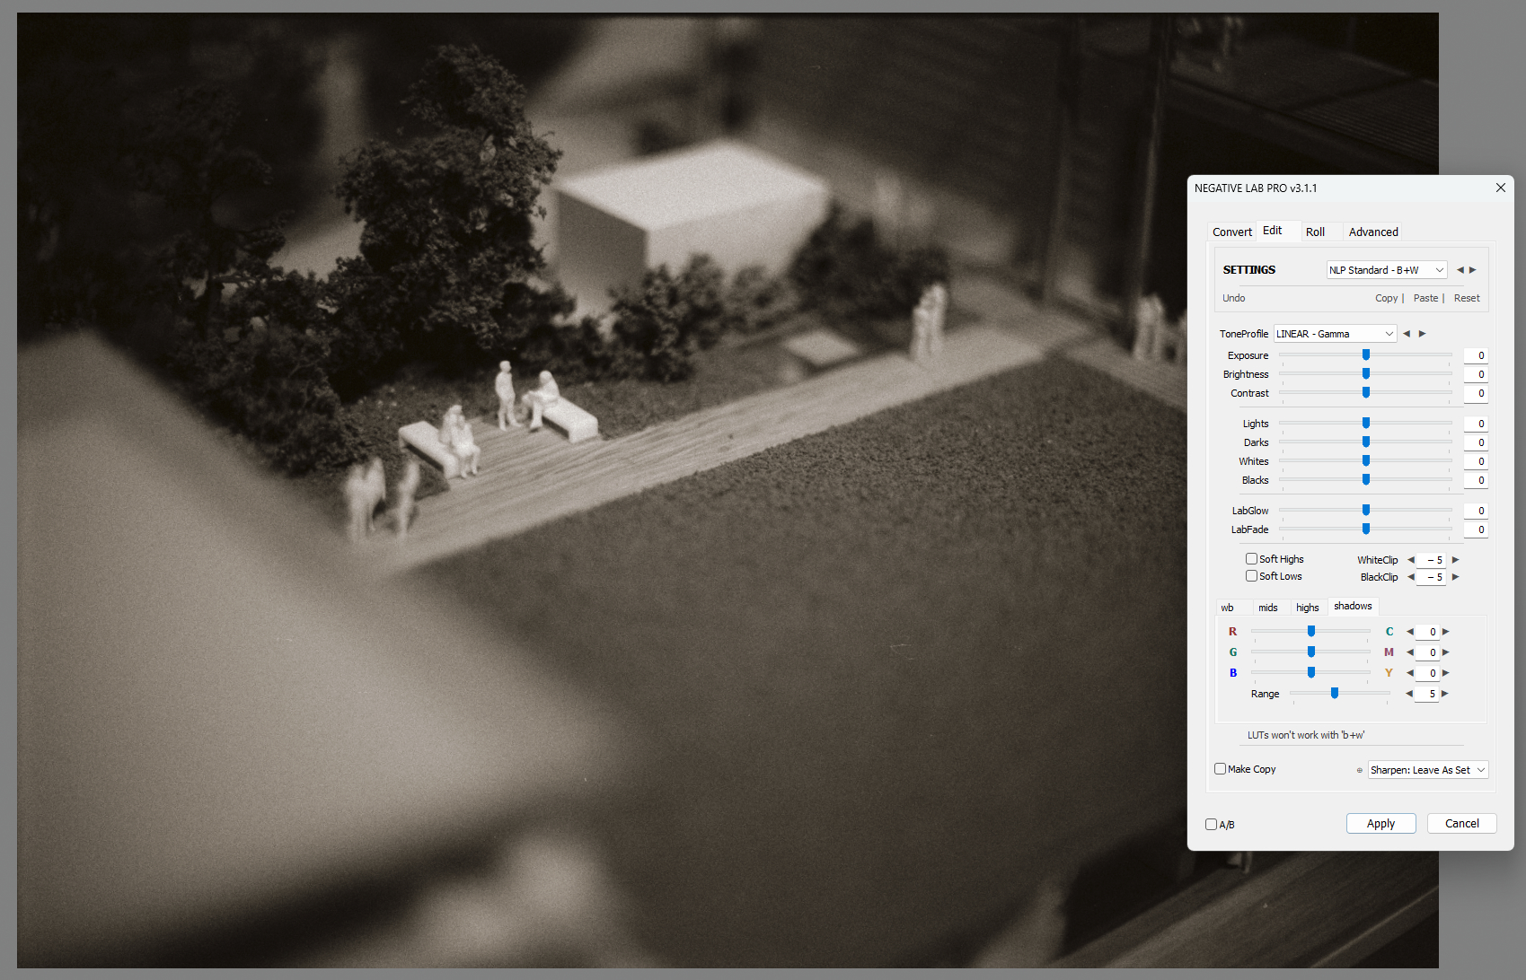Click the Green (G) color slider handle
Image resolution: width=1526 pixels, height=980 pixels.
(1311, 652)
